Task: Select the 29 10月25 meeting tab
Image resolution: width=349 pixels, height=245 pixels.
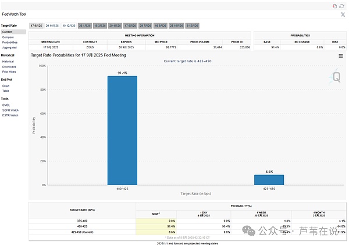Action: point(52,26)
